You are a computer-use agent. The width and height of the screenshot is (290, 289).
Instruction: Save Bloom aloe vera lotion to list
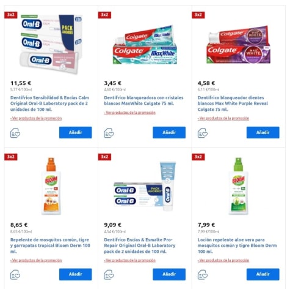[x=203, y=275]
